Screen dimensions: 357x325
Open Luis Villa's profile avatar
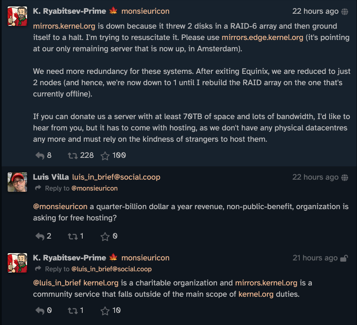click(17, 182)
